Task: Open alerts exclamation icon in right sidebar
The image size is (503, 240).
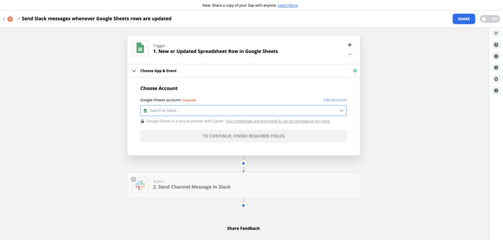Action: pyautogui.click(x=496, y=56)
